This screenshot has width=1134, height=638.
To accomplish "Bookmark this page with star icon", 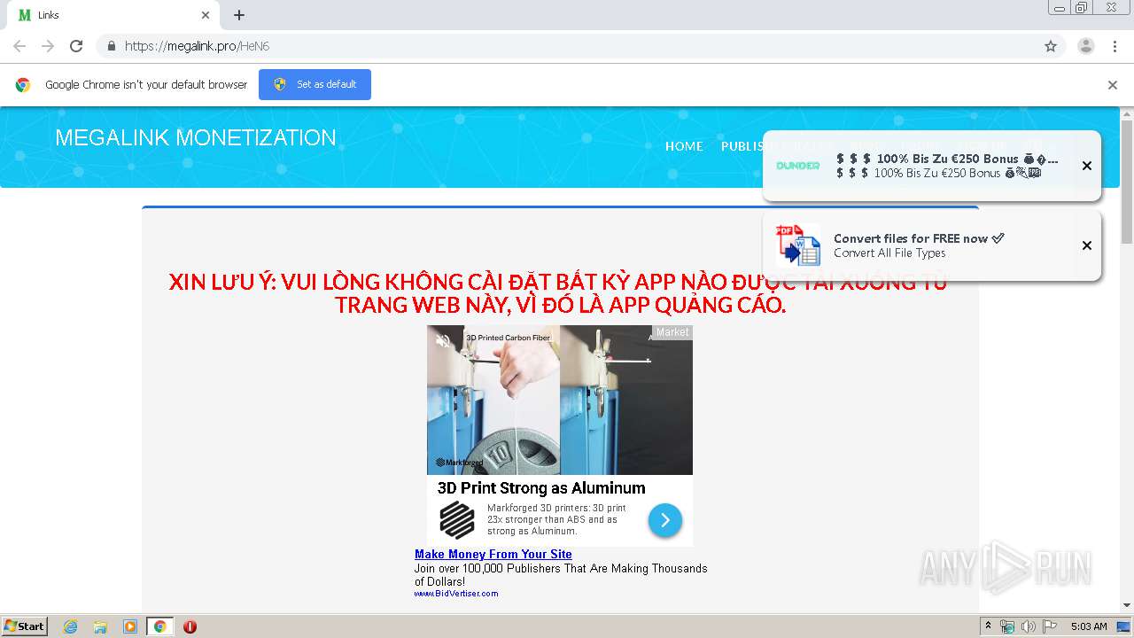I will click(x=1051, y=46).
